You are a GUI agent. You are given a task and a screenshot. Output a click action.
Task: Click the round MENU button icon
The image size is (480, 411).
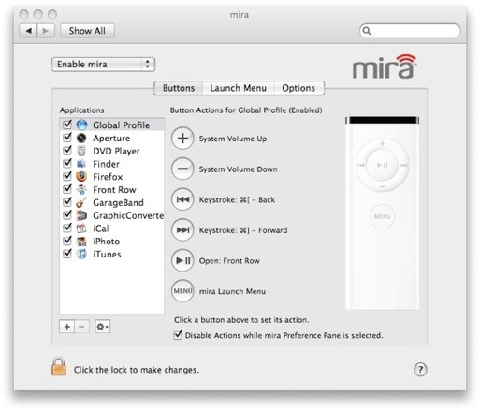(182, 291)
